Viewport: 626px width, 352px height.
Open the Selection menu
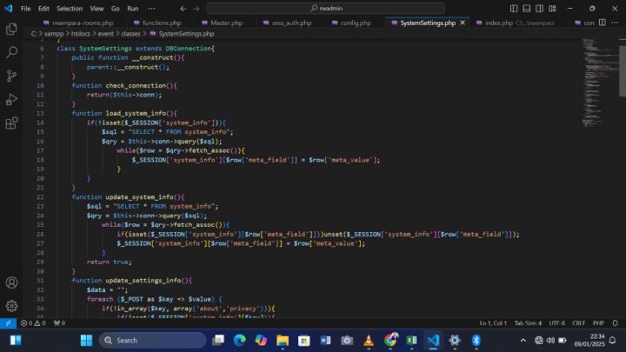pyautogui.click(x=69, y=8)
